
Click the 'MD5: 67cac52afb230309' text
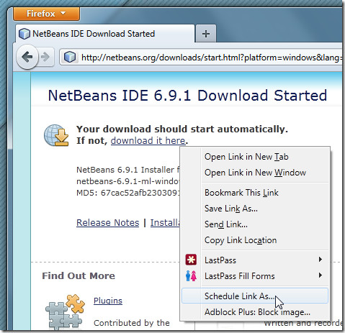tap(128, 193)
